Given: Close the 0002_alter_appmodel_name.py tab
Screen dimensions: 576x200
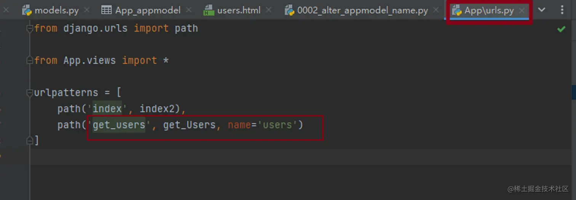Looking at the screenshot, I should 436,10.
